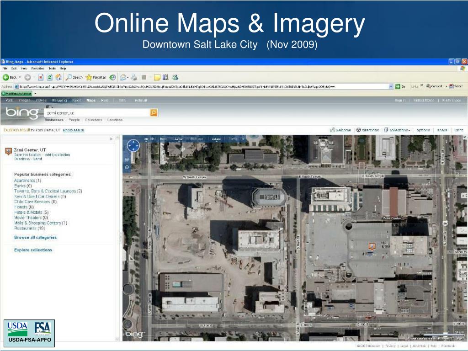The image size is (468, 351).
Task: Open the McAfee SiteAdvisor dropdown arrow
Action: 35,93
